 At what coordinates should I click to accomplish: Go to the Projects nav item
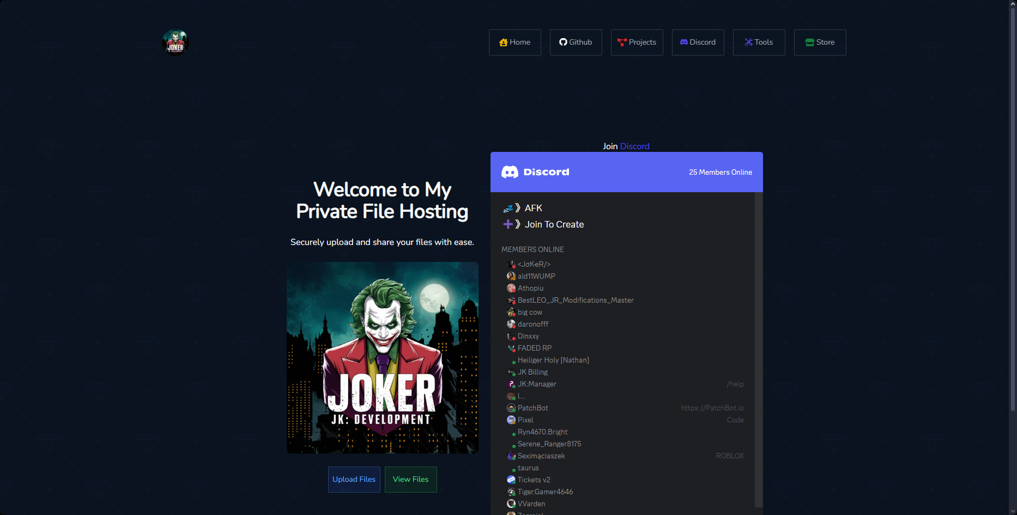(x=637, y=42)
